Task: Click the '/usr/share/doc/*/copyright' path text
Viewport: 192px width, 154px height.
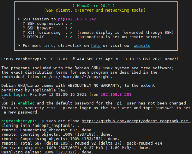Action: [x=79, y=77]
